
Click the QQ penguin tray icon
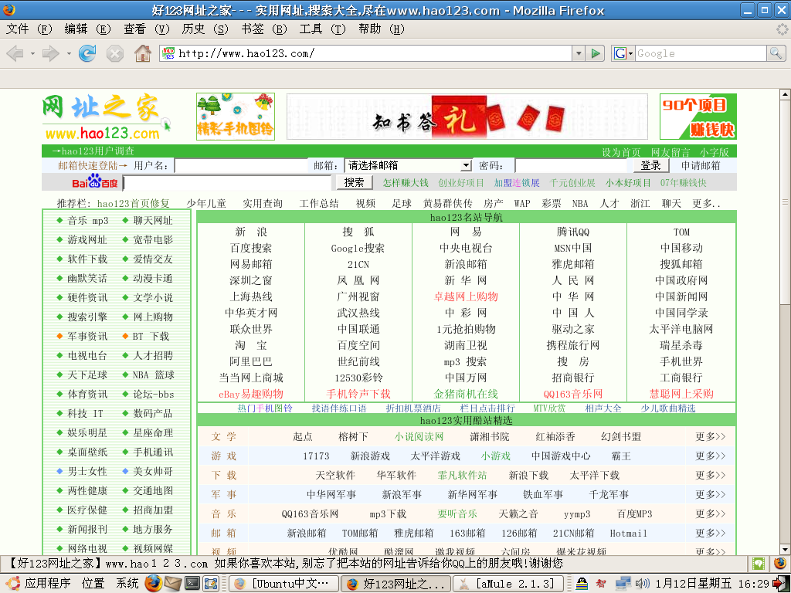point(582,584)
